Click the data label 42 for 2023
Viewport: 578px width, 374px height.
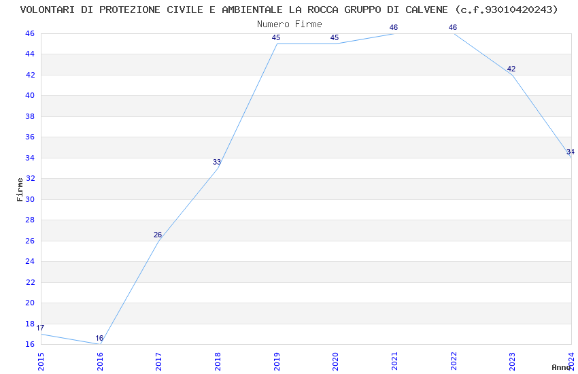point(511,69)
